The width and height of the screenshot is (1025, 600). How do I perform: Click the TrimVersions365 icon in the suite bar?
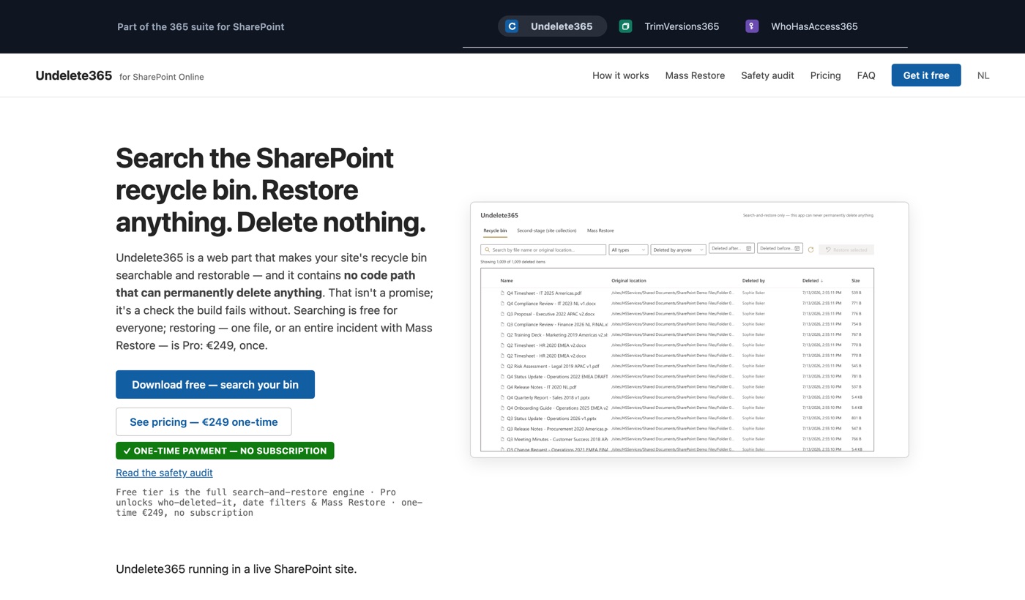[x=625, y=26]
